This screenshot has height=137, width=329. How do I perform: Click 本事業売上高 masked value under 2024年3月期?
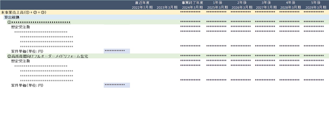click(190, 12)
